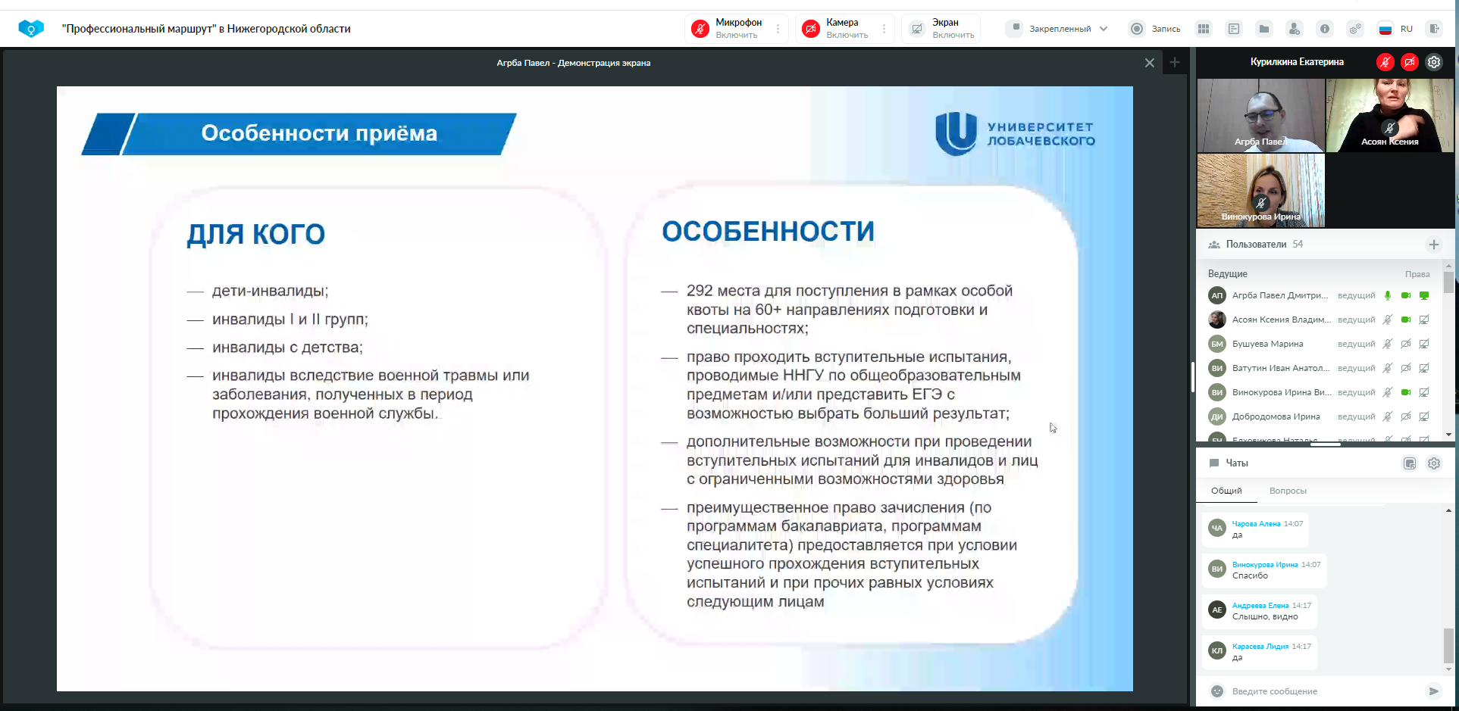Image resolution: width=1459 pixels, height=711 pixels.
Task: Open microphone options three-dot menu
Action: click(x=778, y=29)
